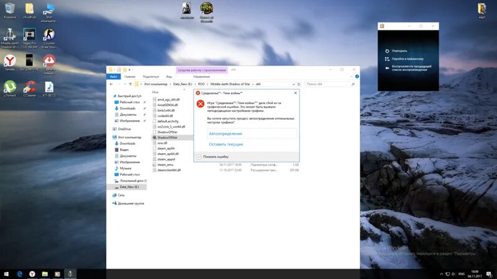Open Yandex browser from the taskbar

(x=32, y=274)
